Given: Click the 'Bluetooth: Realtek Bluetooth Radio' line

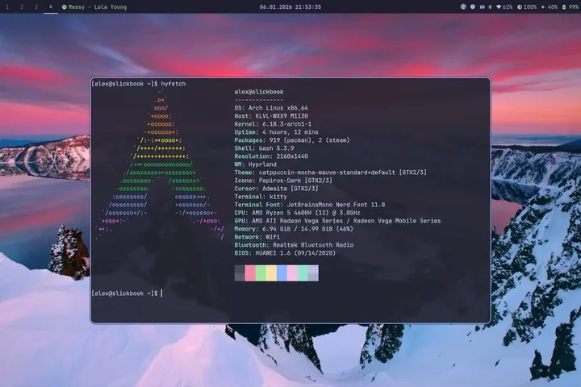Looking at the screenshot, I should tap(294, 245).
